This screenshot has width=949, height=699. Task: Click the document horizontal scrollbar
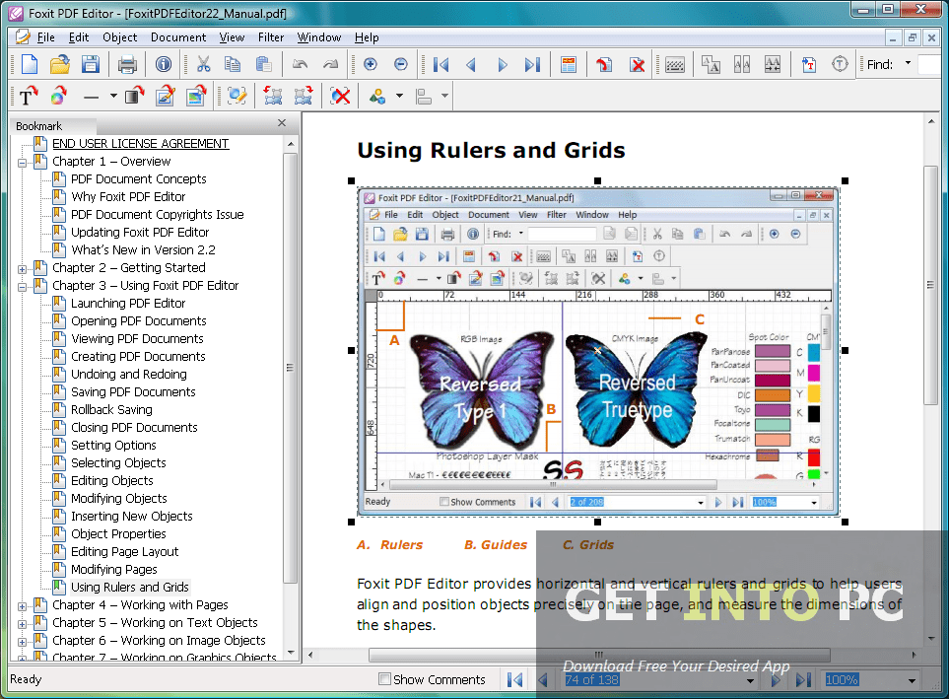[599, 655]
